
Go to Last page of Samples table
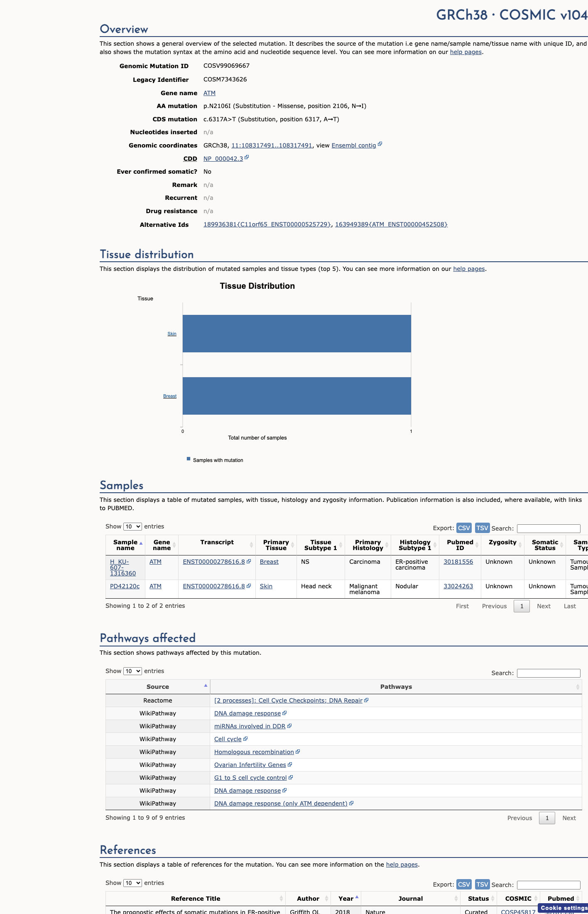[570, 606]
